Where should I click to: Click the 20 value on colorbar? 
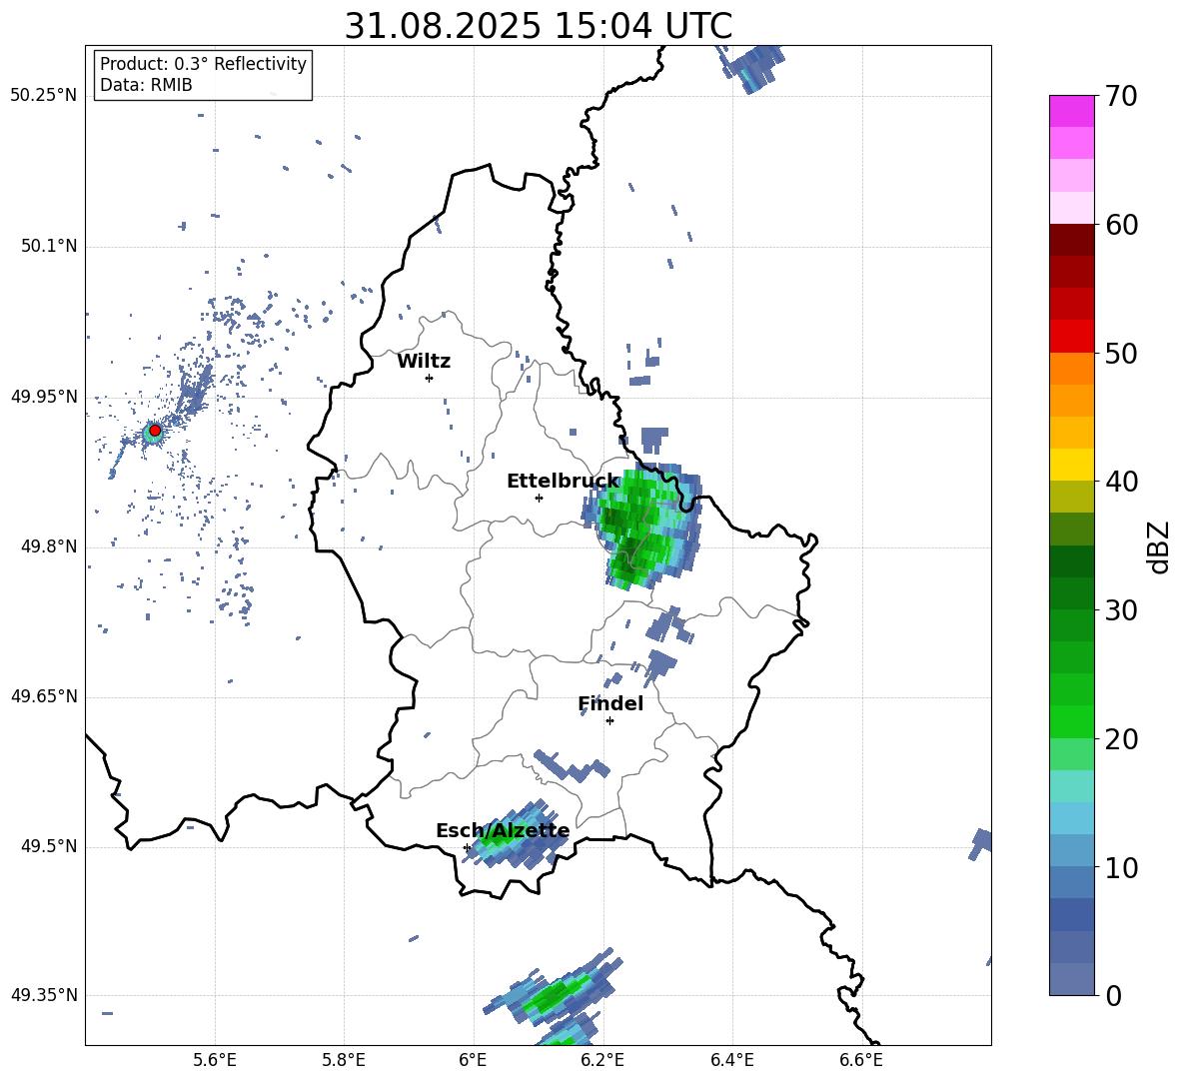[1120, 739]
